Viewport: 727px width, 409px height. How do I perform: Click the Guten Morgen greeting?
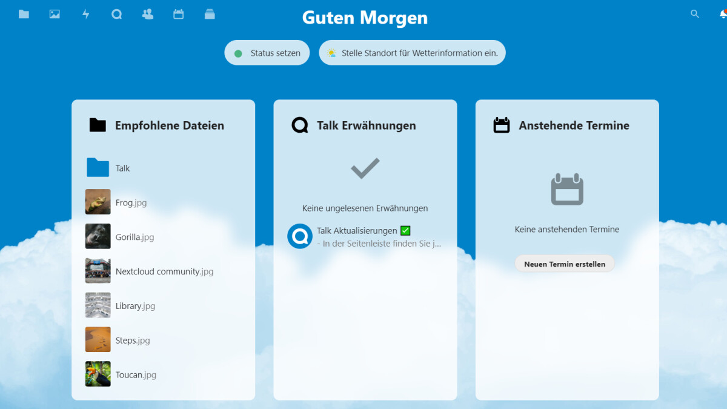coord(365,18)
